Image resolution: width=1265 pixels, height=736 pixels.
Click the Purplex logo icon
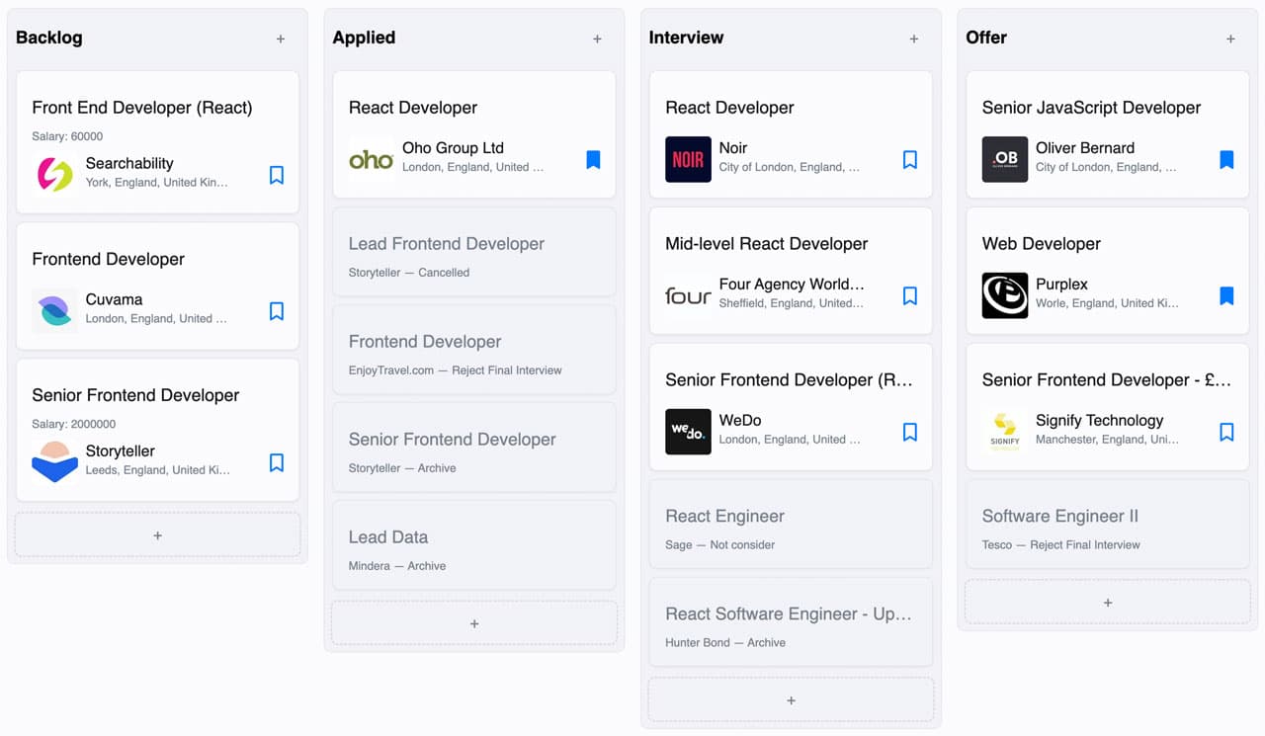pyautogui.click(x=1005, y=295)
